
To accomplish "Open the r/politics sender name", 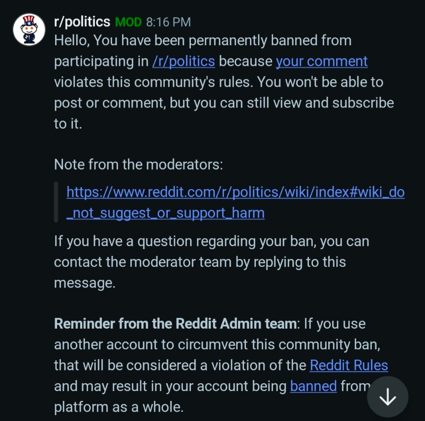I will [x=82, y=22].
